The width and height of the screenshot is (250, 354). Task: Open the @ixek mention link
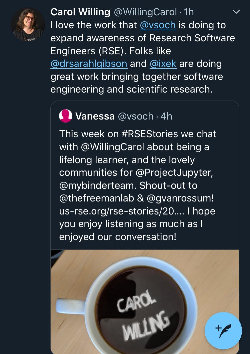[x=163, y=64]
